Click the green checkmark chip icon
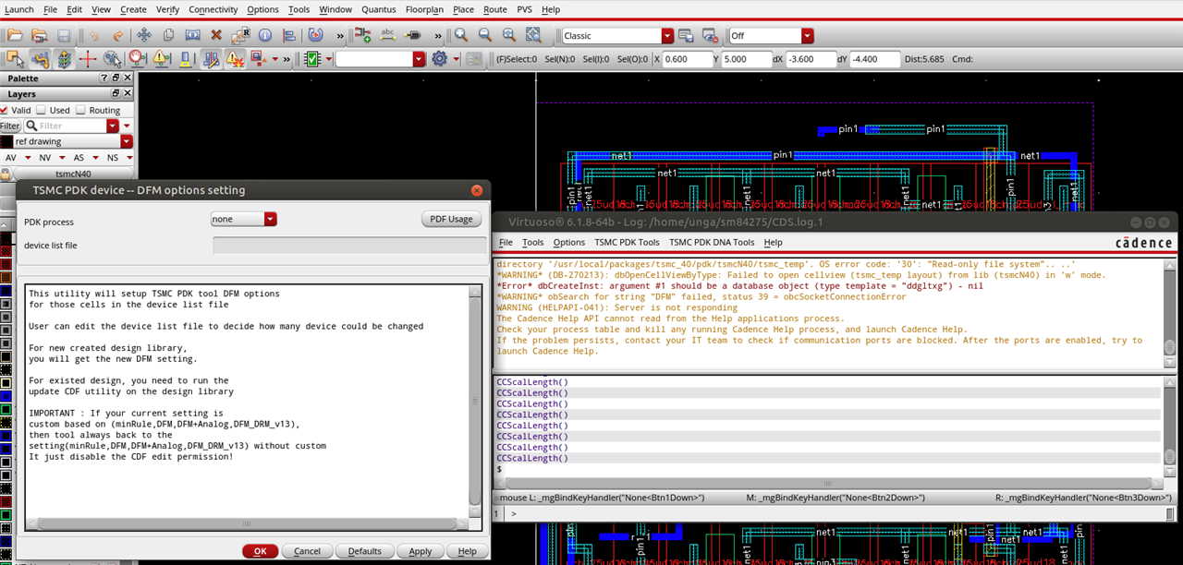The width and height of the screenshot is (1183, 565). pos(312,58)
